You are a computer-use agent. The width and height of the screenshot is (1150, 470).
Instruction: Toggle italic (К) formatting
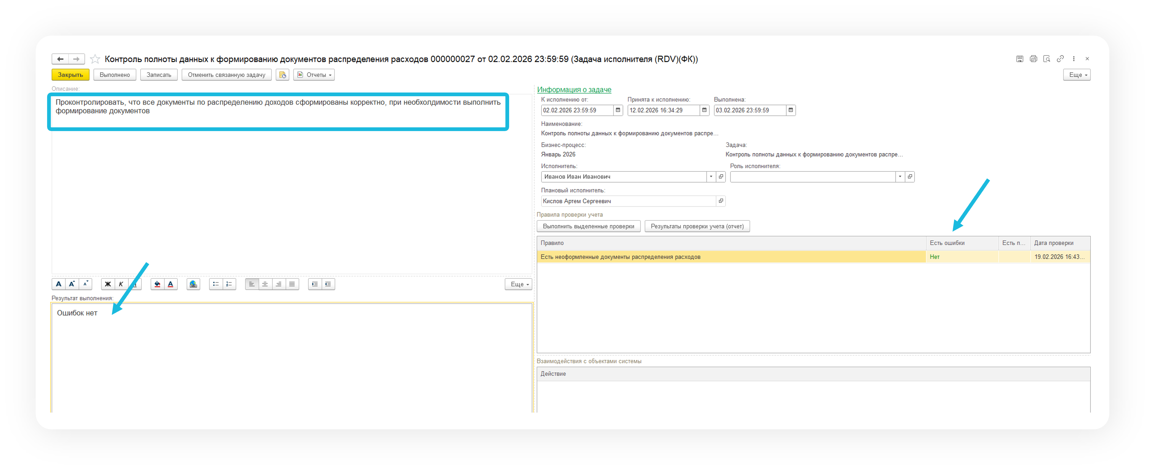121,284
